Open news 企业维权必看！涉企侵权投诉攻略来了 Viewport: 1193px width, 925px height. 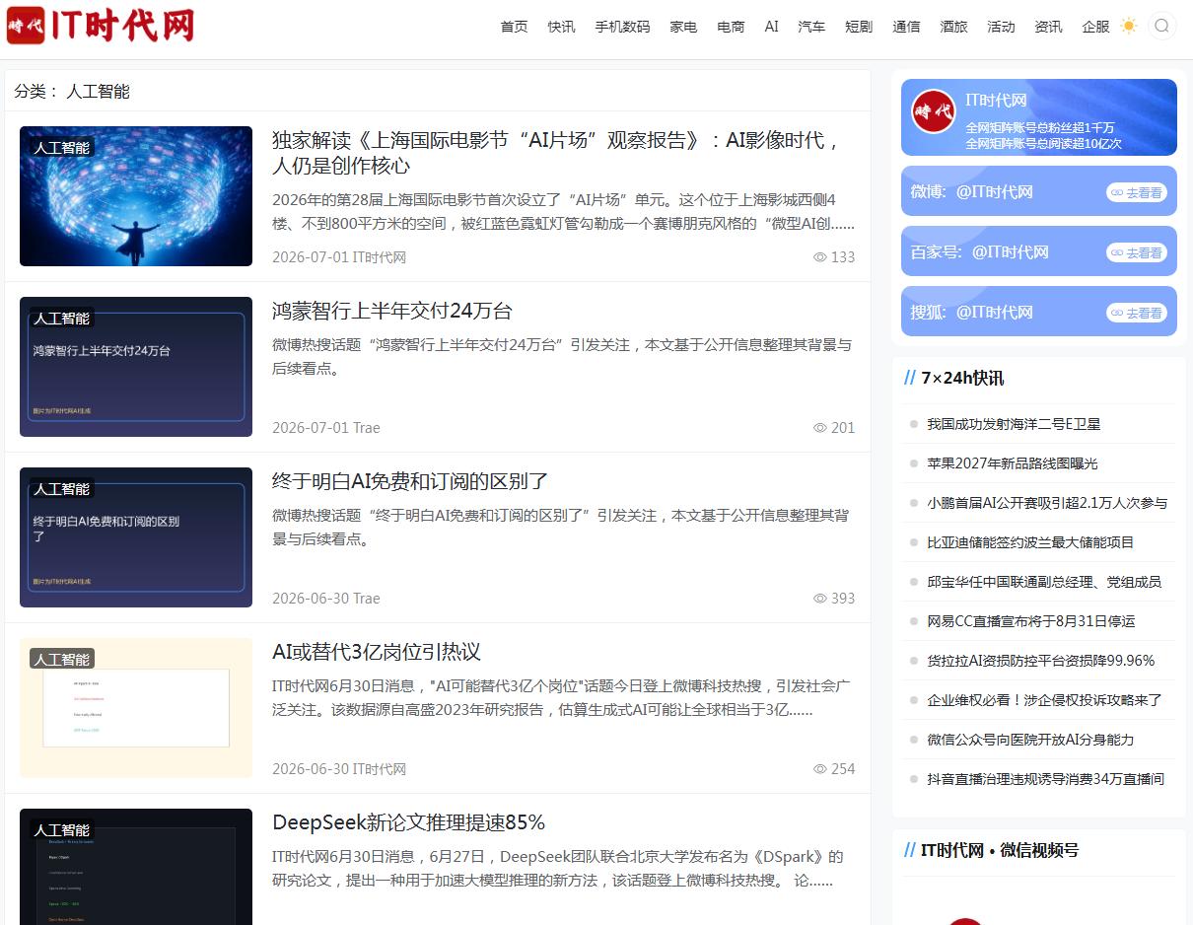pos(1044,700)
